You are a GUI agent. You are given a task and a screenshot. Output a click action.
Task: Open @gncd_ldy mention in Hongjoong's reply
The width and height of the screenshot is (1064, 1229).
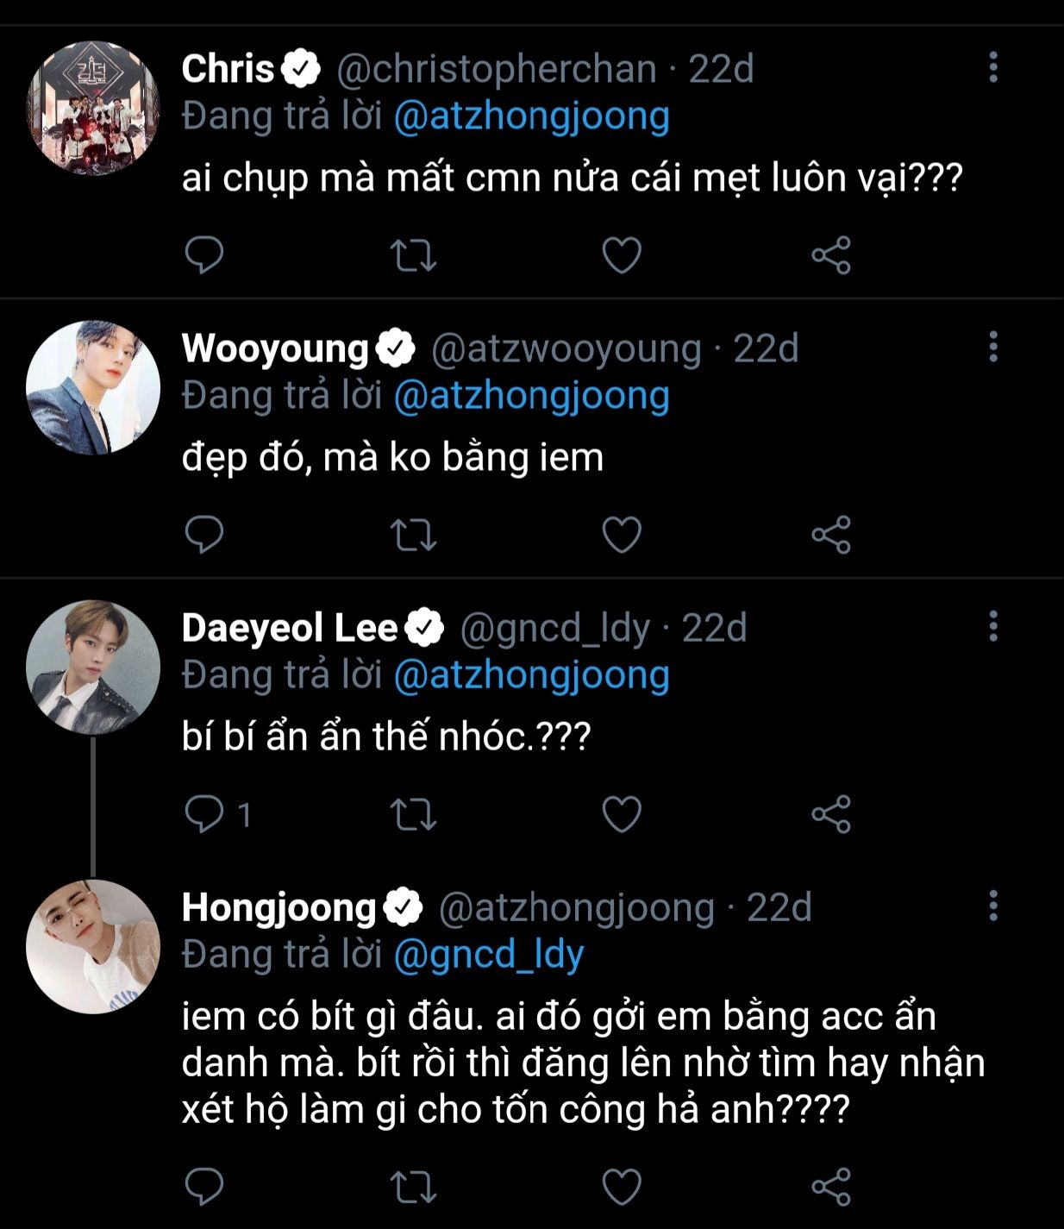pos(489,955)
